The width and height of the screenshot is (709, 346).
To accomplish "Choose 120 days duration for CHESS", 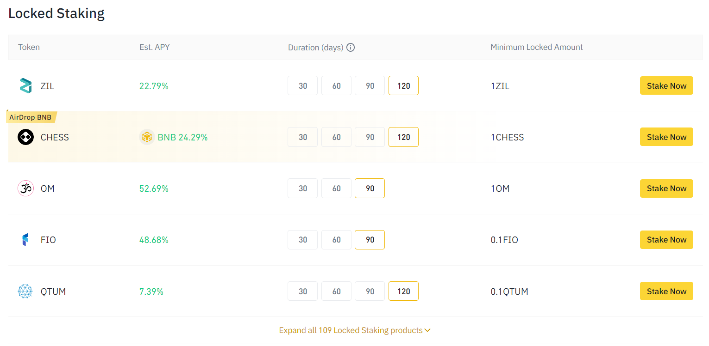I will pyautogui.click(x=403, y=137).
